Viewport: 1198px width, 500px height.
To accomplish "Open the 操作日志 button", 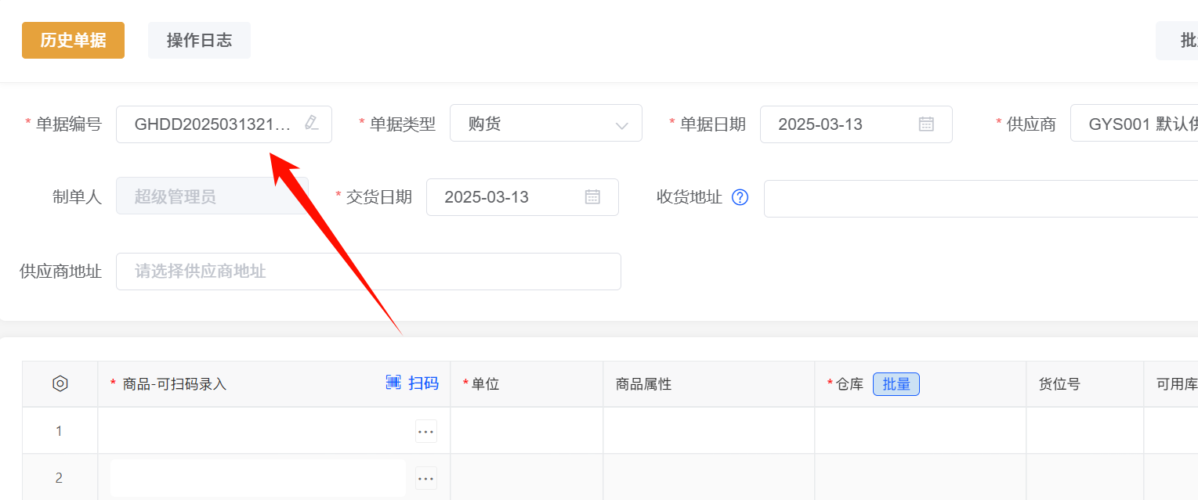I will [x=199, y=40].
